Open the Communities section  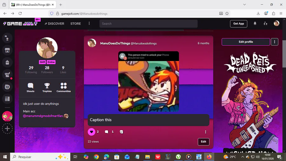[x=64, y=87]
